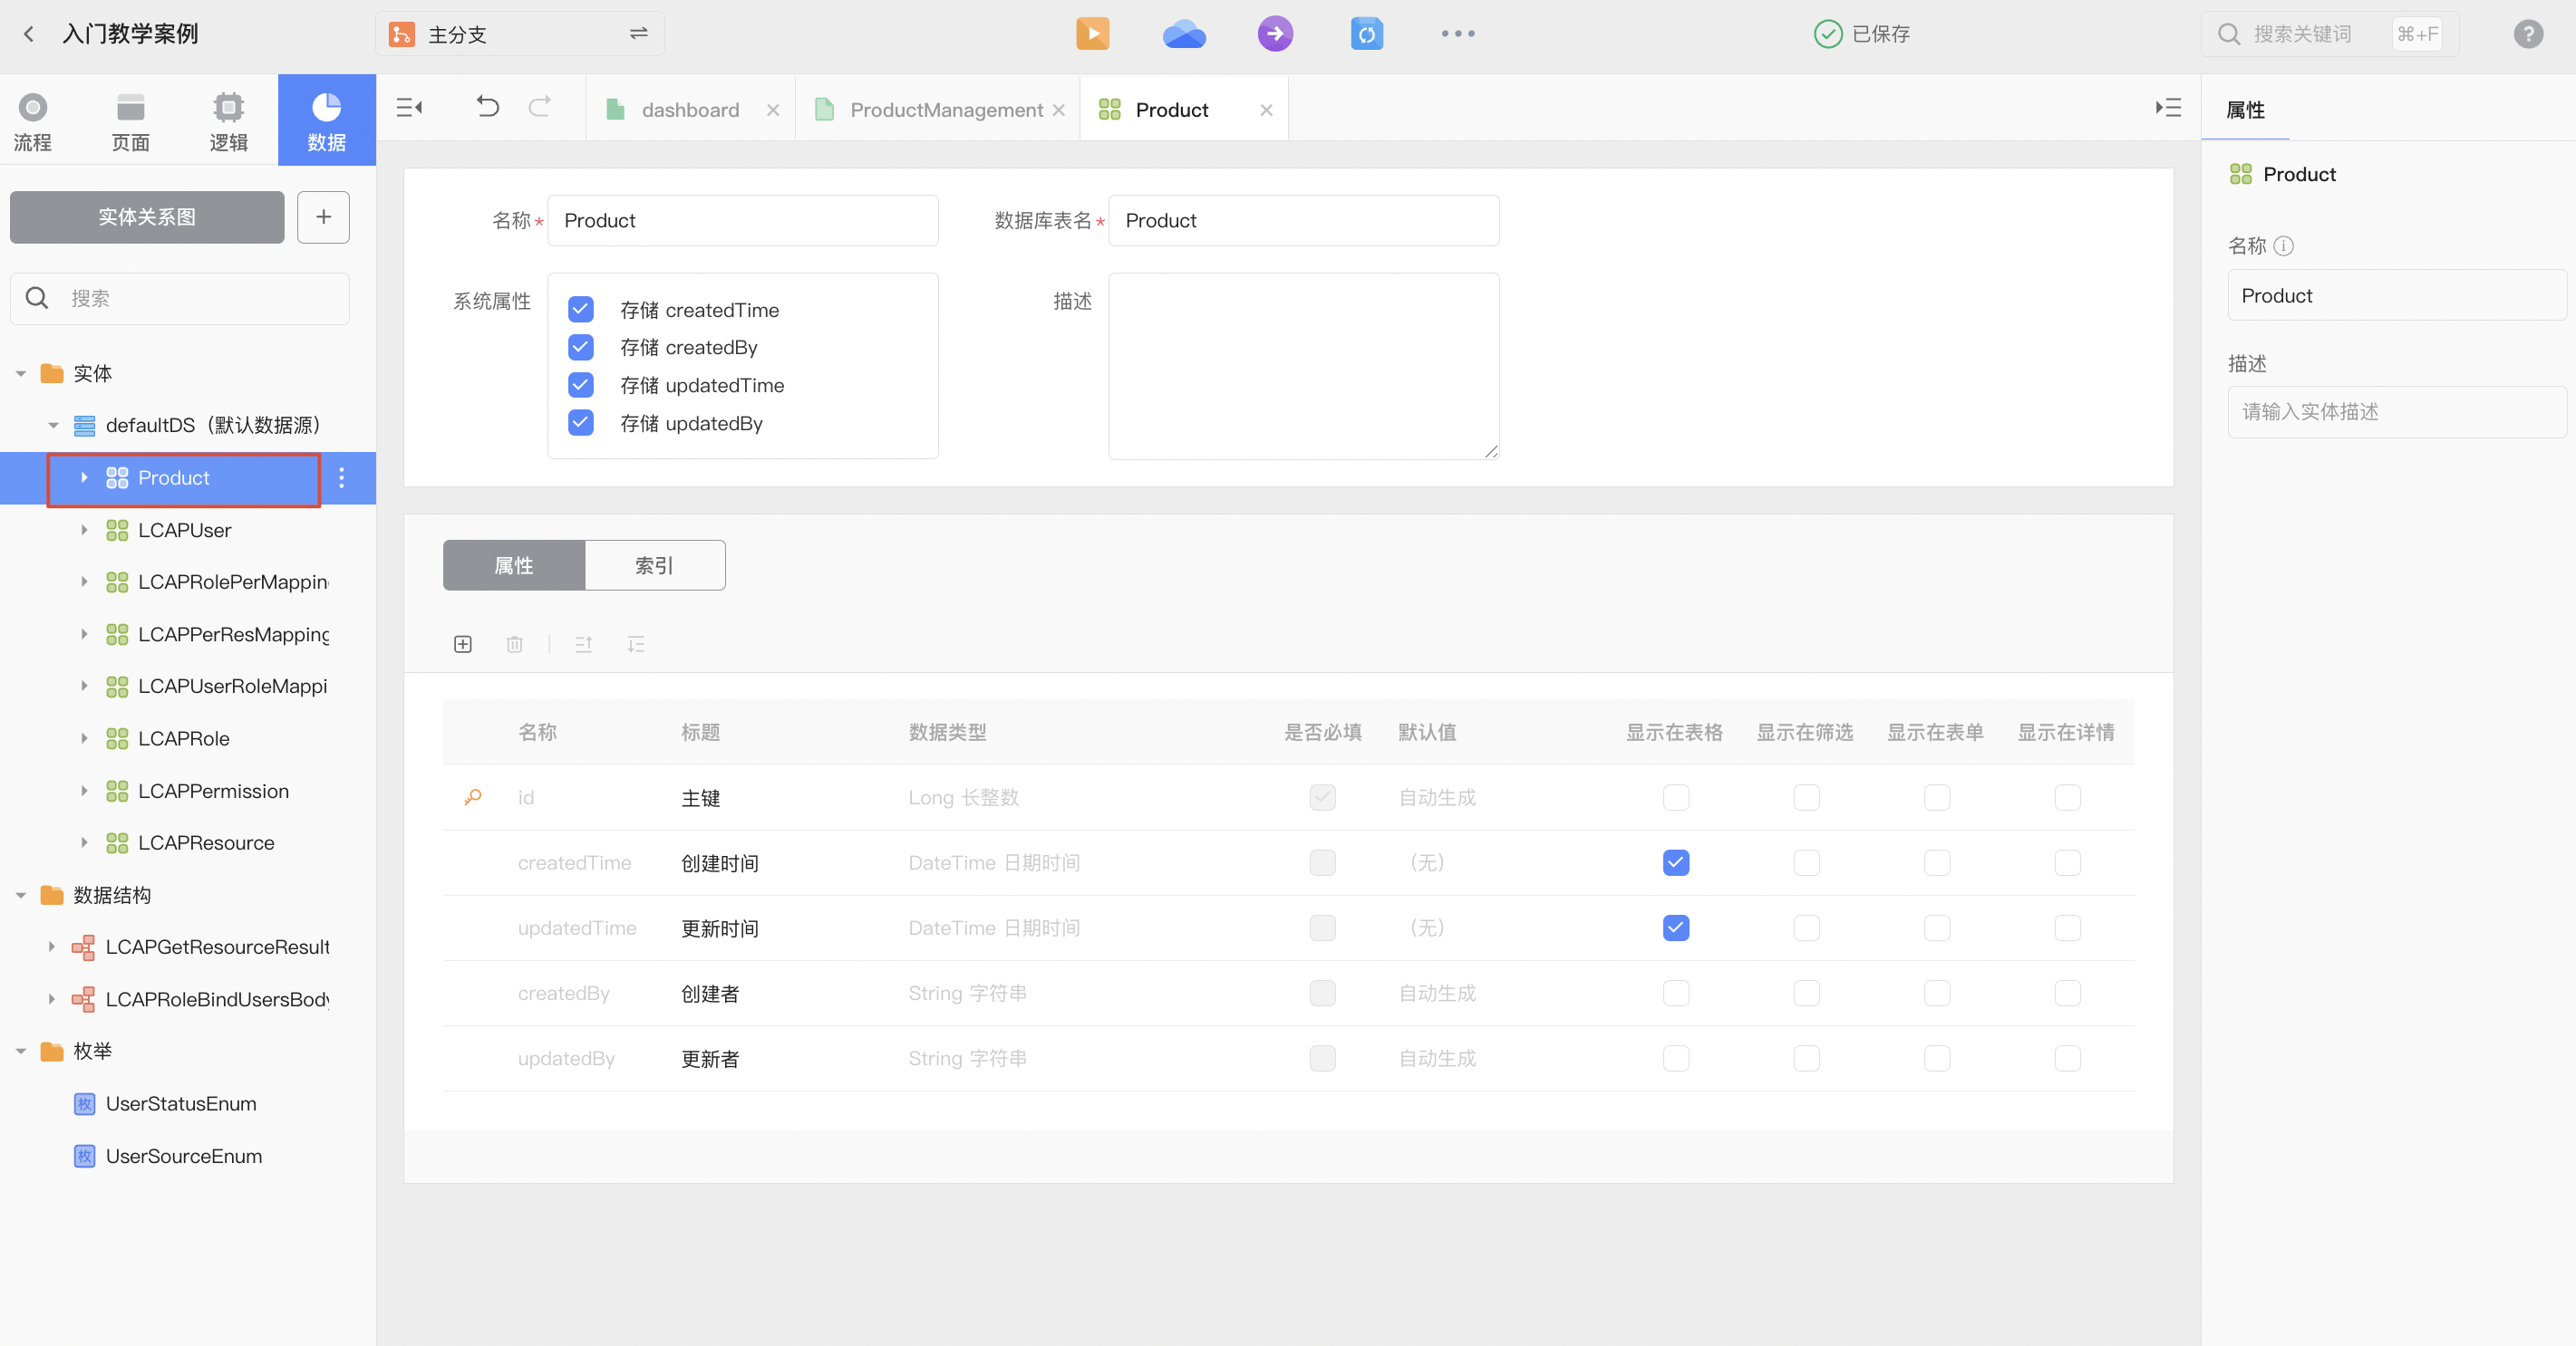
Task: Click the purple arrow circle icon
Action: [x=1275, y=34]
